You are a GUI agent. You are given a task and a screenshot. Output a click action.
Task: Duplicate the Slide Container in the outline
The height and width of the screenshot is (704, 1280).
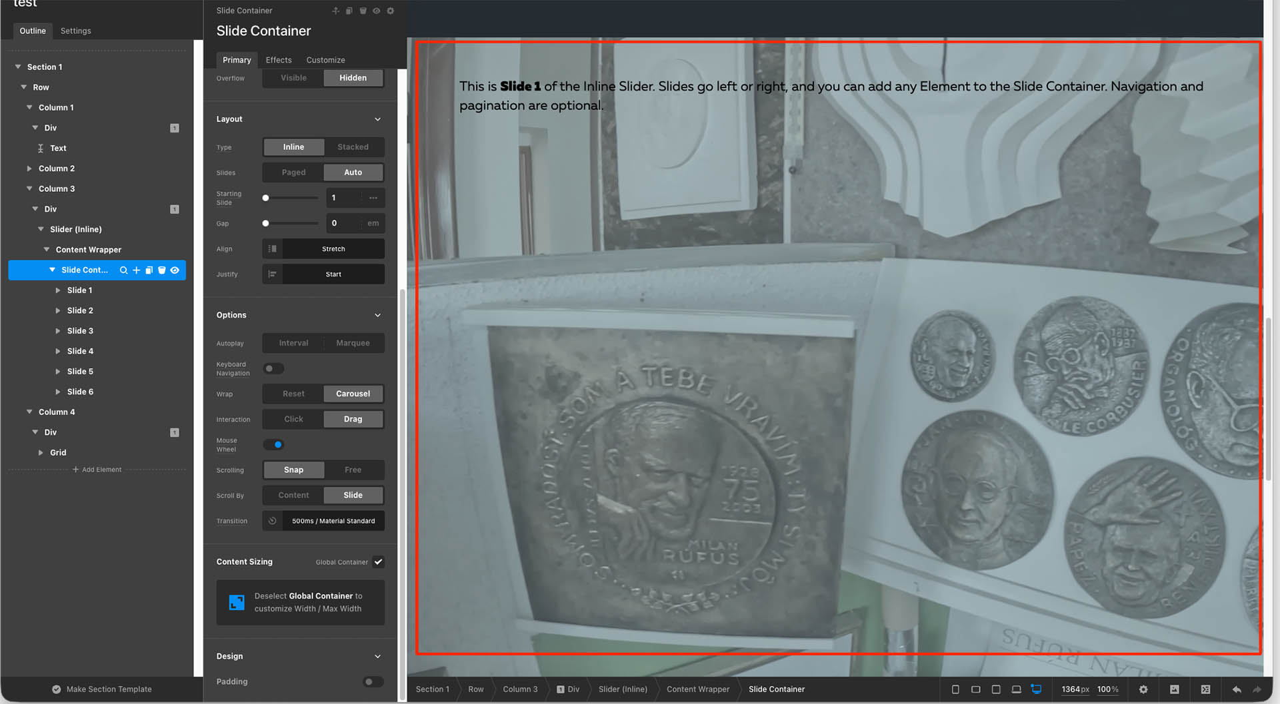click(149, 270)
